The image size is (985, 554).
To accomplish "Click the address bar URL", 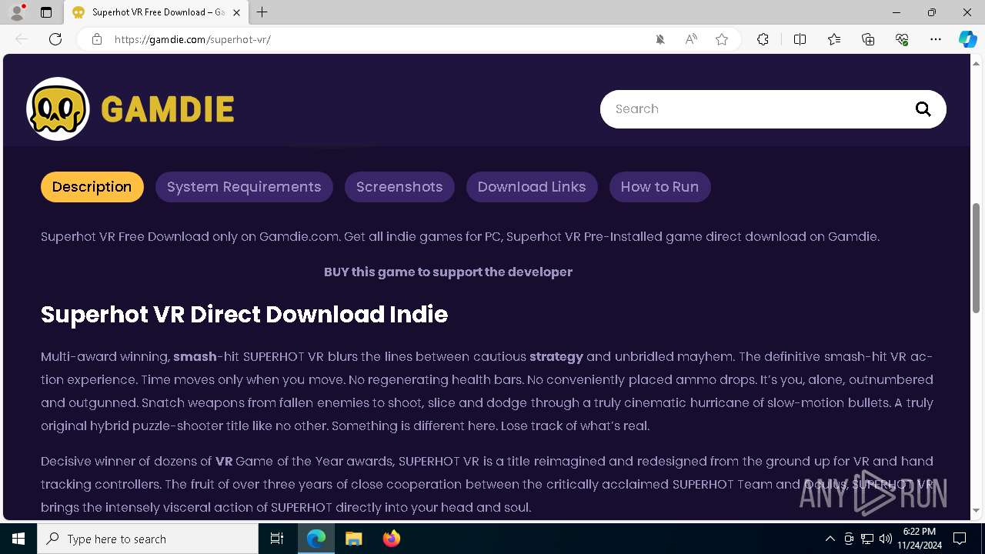I will (192, 39).
